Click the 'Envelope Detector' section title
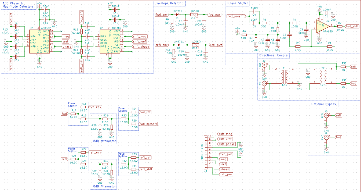This screenshot has height=192, width=361. (169, 3)
